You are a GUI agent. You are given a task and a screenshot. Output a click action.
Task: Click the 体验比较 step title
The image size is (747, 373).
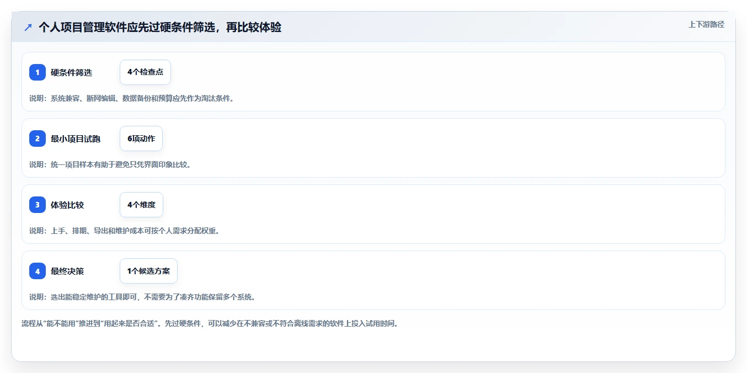pos(67,205)
